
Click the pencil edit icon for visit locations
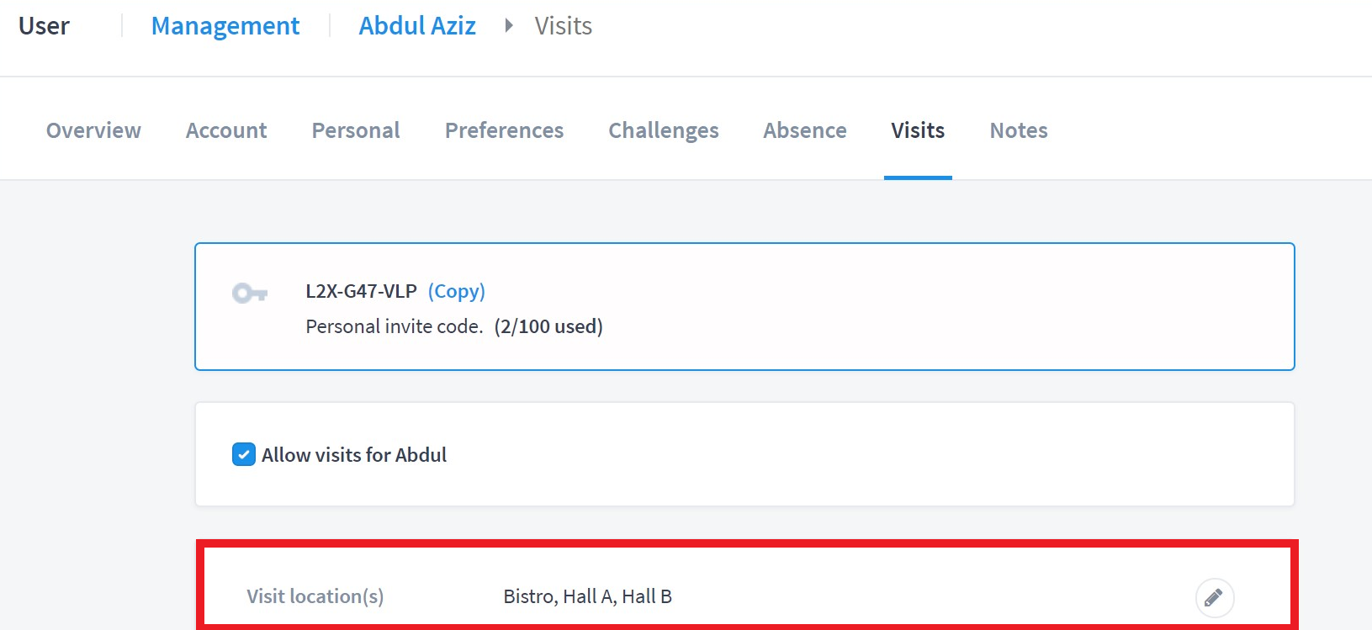tap(1214, 598)
